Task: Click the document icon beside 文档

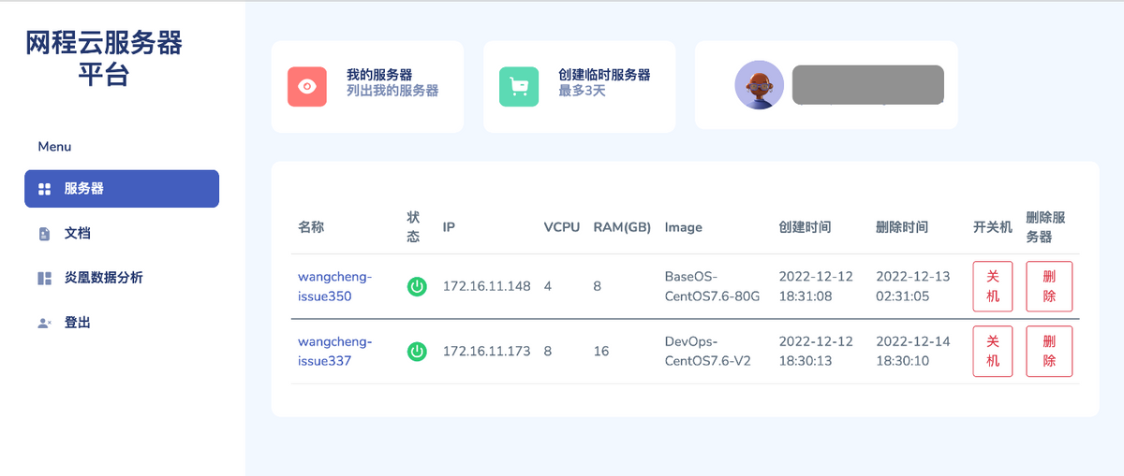Action: 44,234
